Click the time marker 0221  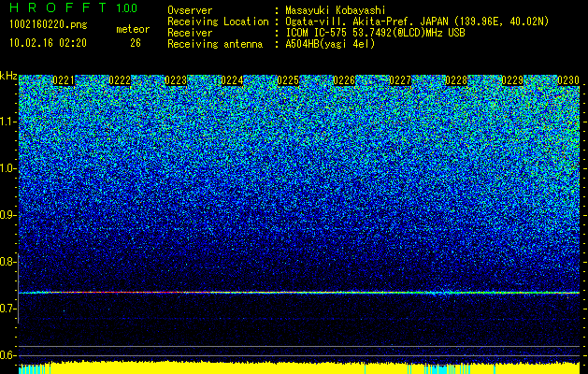64,80
